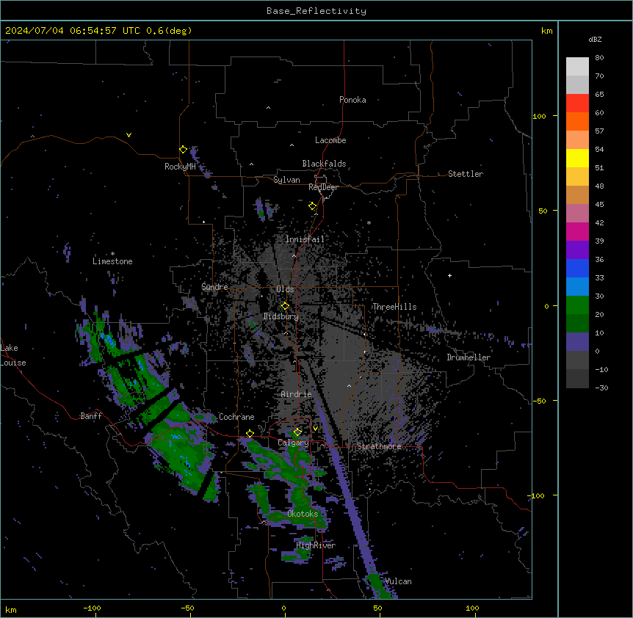This screenshot has height=618, width=633.
Task: Click the white asterisk northeast of Innisfail
Action: tap(369, 222)
